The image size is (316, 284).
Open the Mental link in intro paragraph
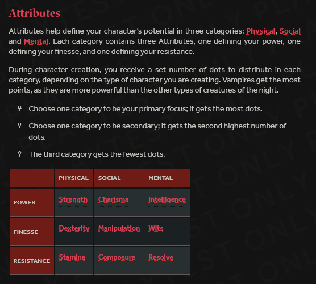36,41
